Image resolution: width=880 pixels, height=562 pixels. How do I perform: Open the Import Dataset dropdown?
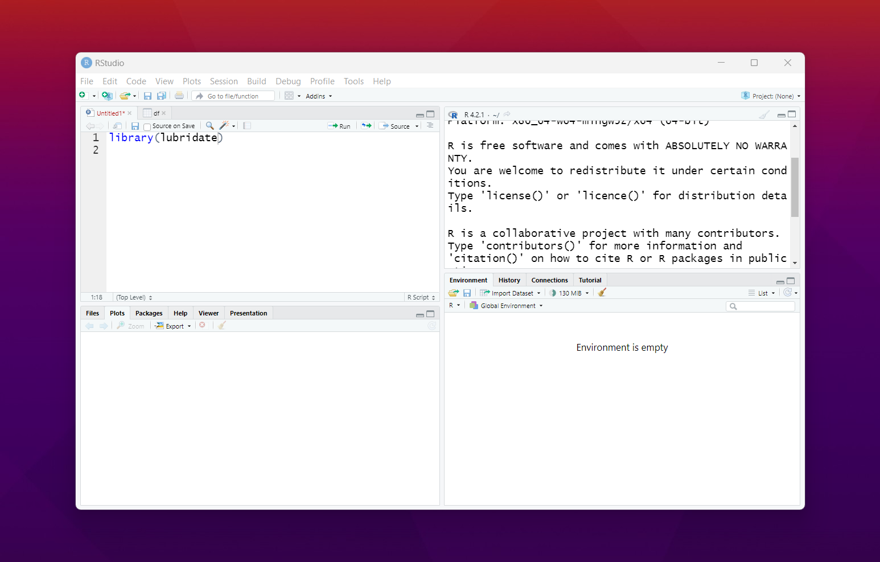[x=510, y=293]
